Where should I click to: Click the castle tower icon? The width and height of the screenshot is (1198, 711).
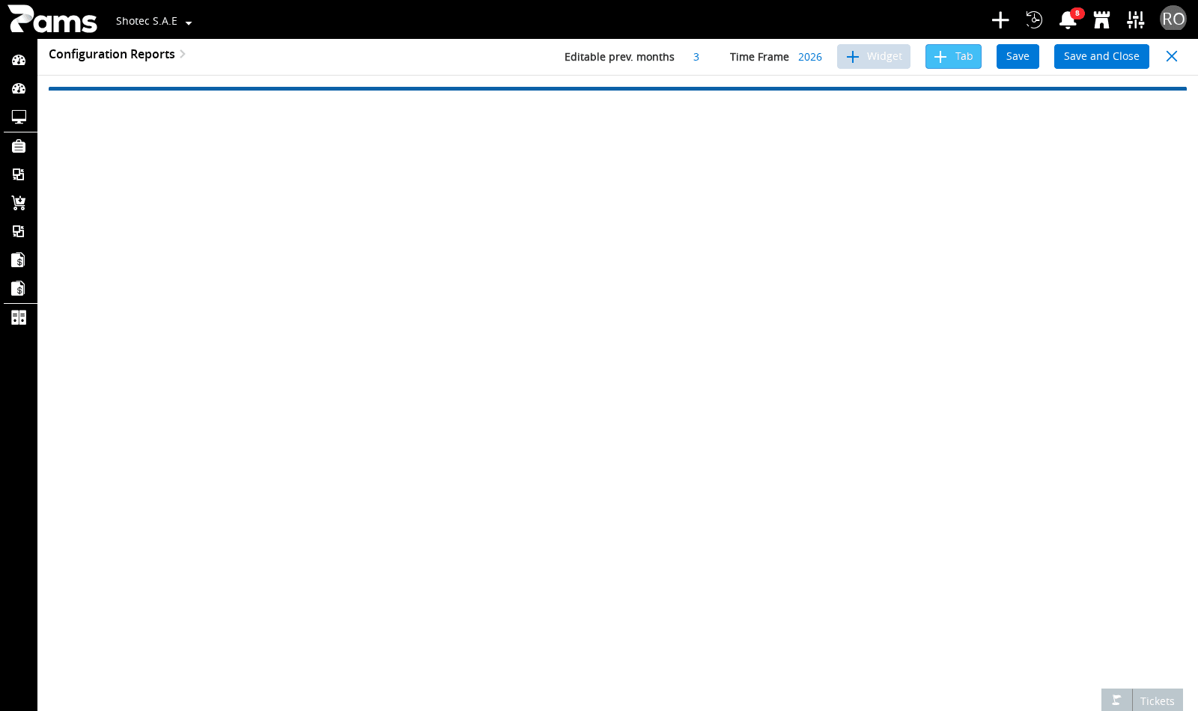tap(1101, 20)
